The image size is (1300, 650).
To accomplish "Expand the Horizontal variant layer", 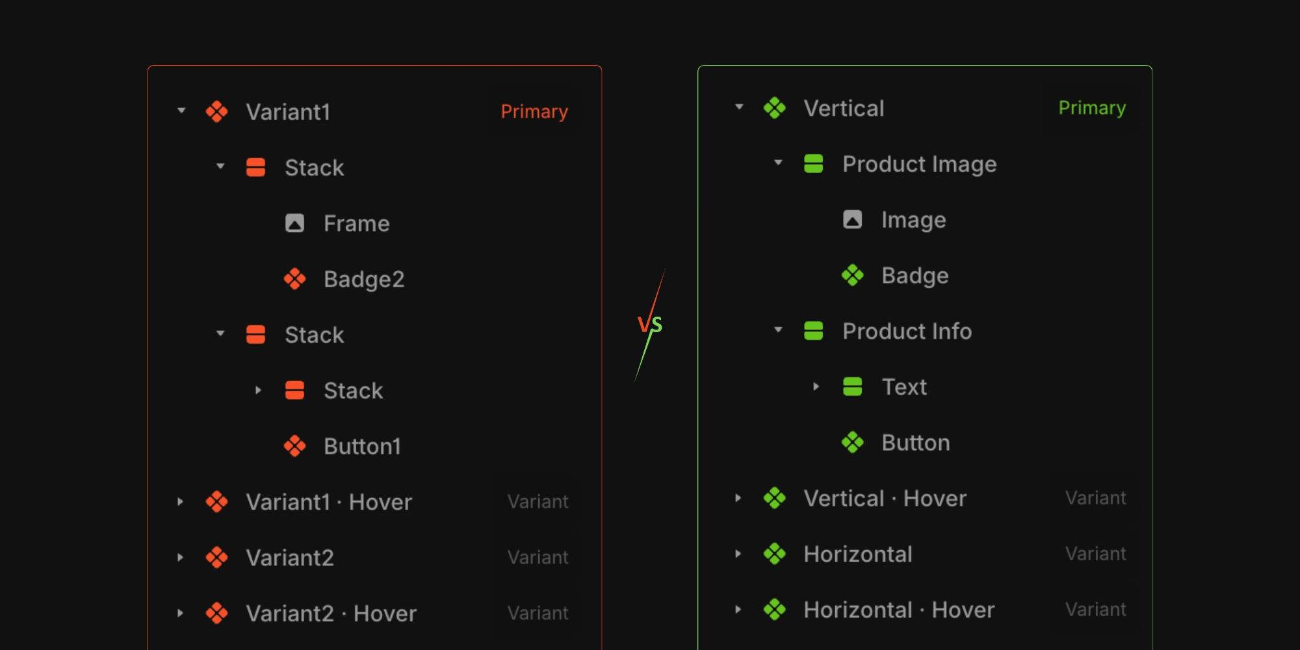I will [738, 554].
